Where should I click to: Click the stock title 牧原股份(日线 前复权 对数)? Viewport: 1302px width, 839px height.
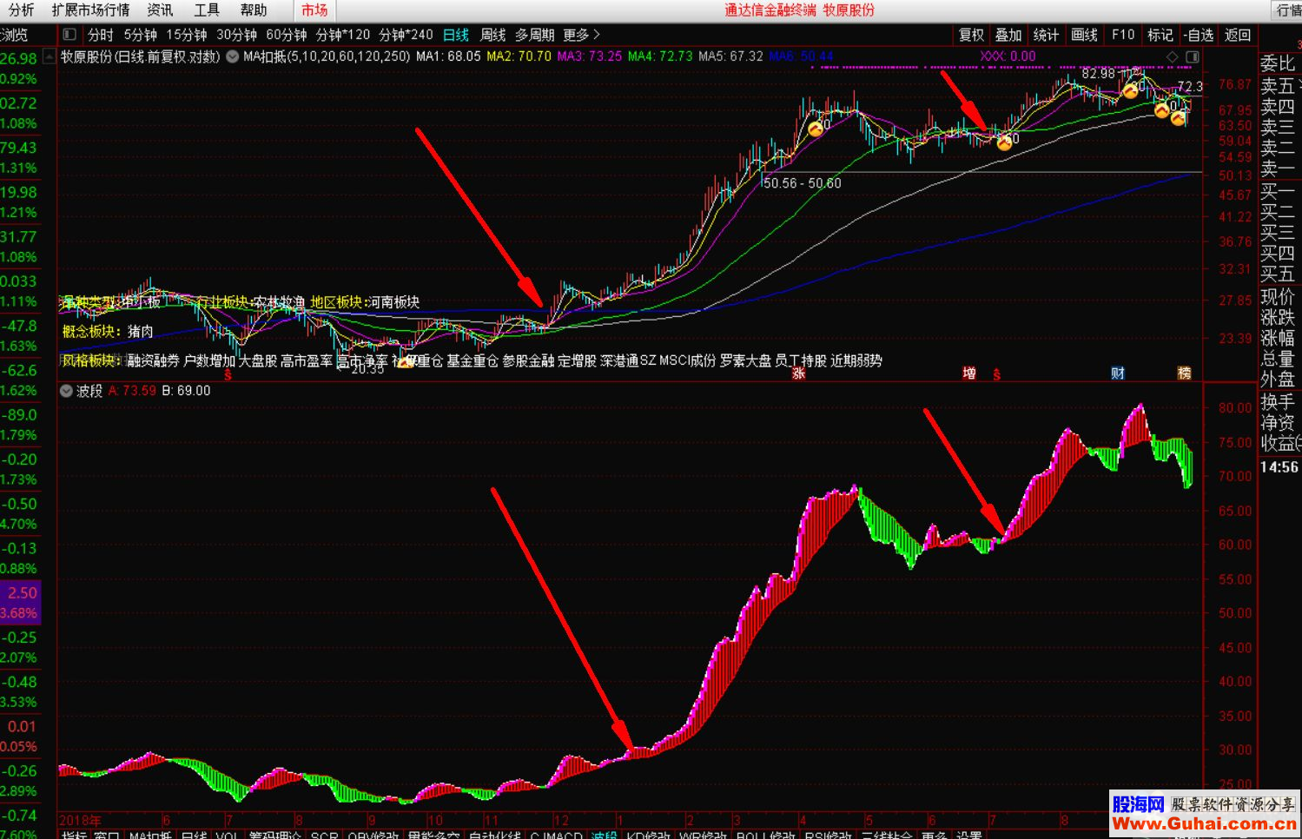click(x=140, y=56)
